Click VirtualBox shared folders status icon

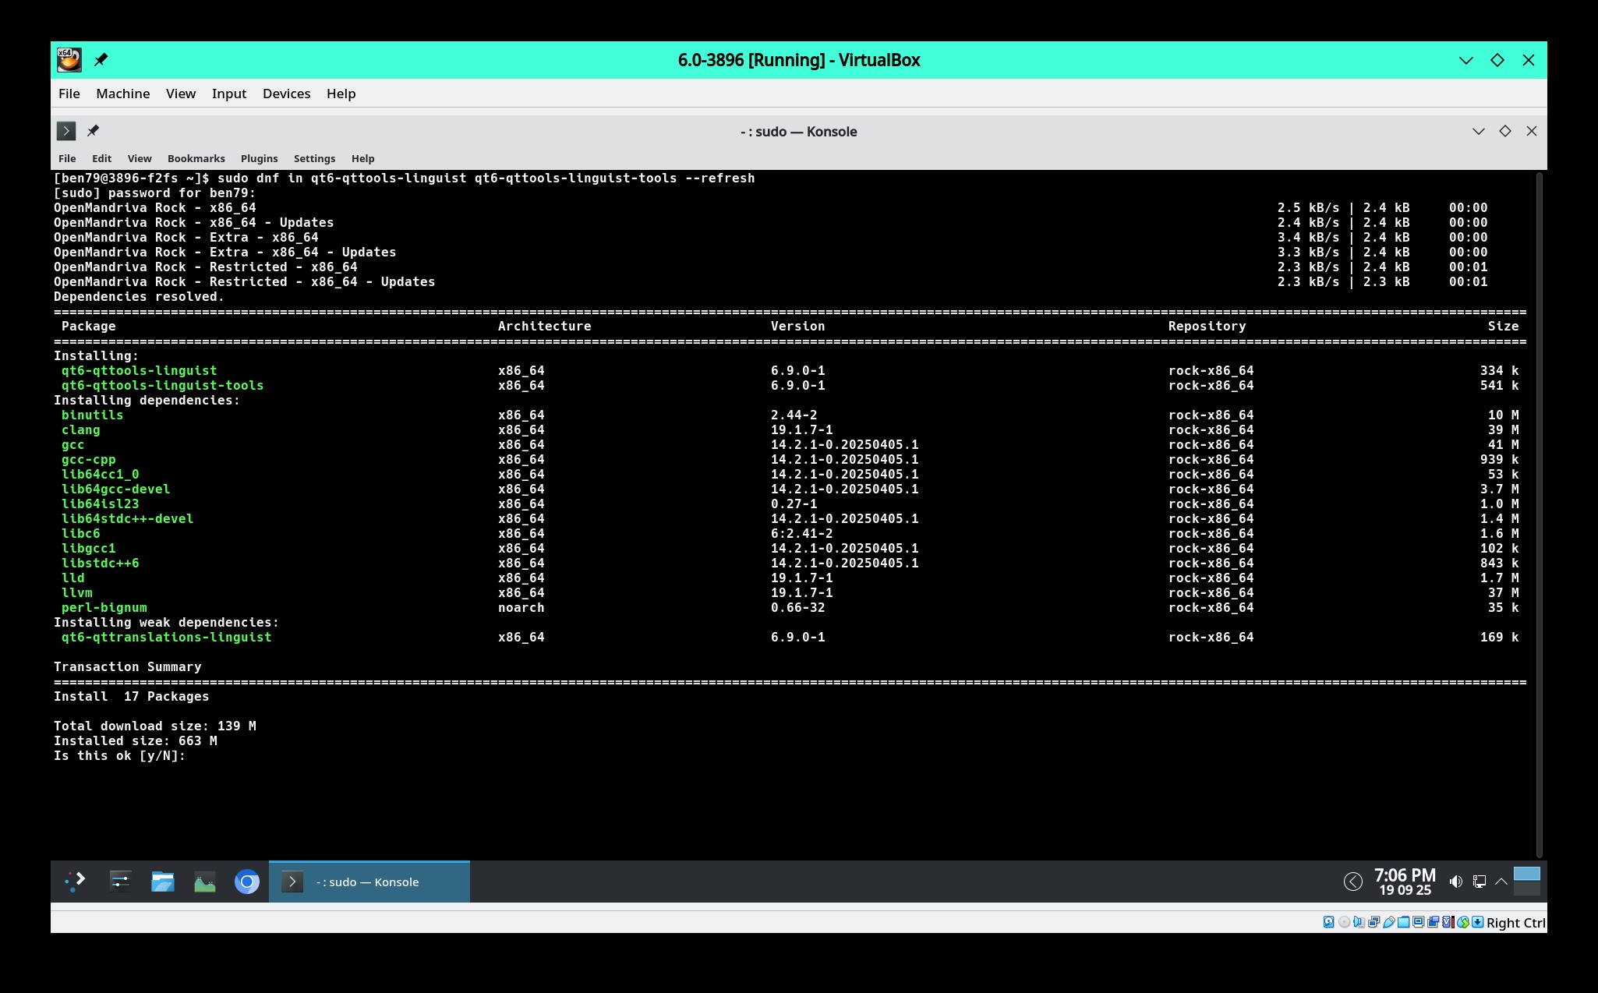1403,922
